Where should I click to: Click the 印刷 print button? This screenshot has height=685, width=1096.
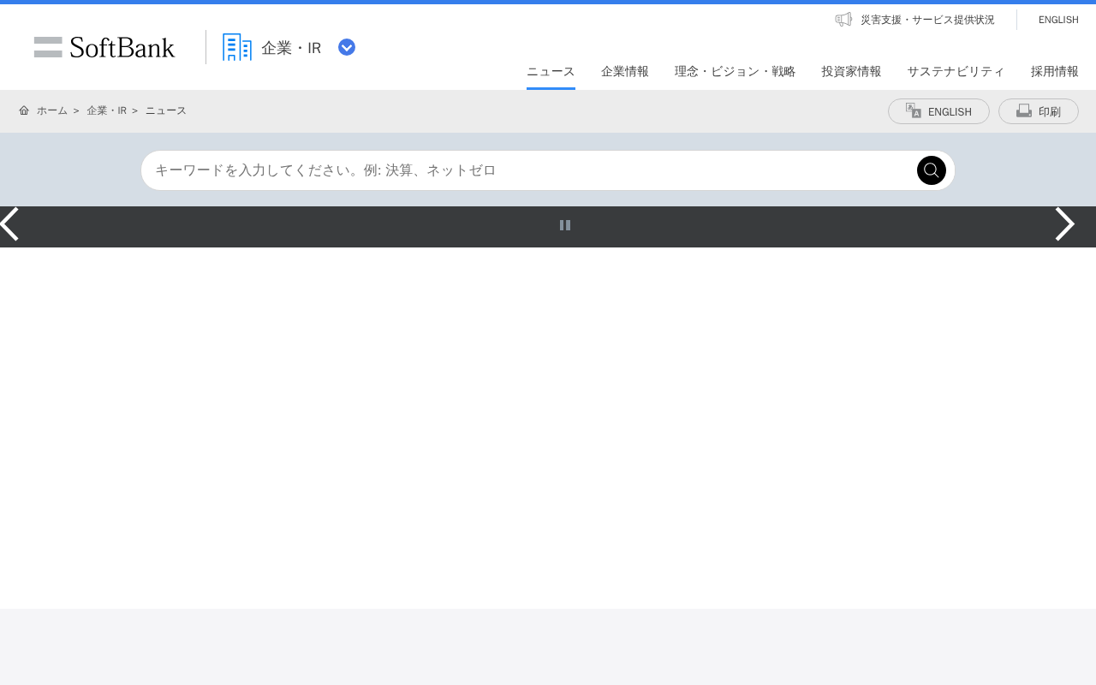click(x=1039, y=111)
